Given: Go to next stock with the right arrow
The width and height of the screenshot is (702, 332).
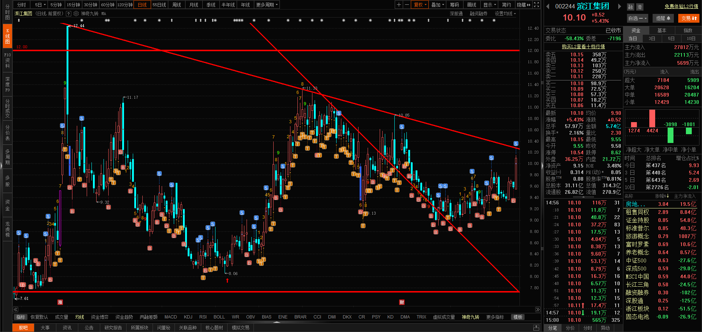Looking at the screenshot, I should pos(619,6).
